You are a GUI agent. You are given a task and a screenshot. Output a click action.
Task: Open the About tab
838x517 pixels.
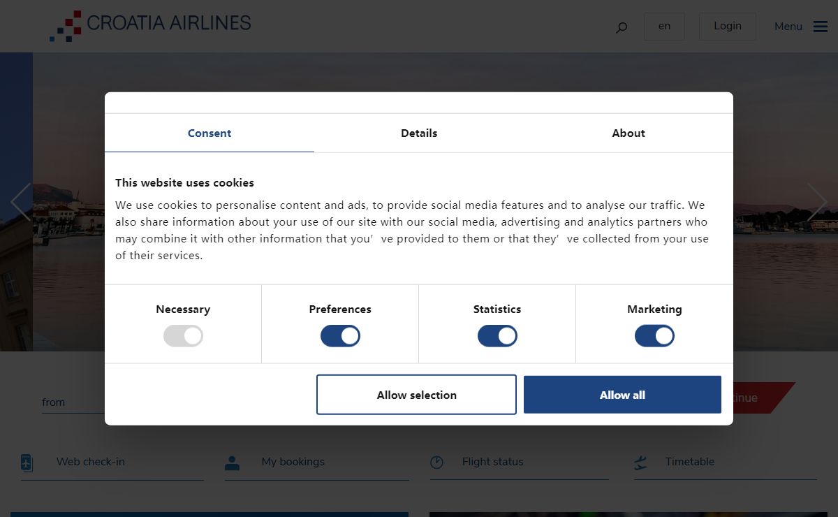tap(628, 133)
